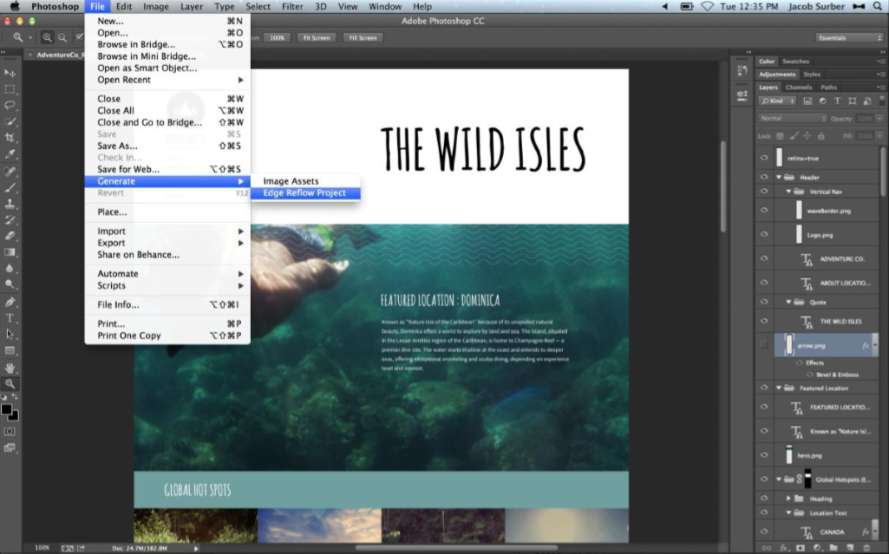Click the Fit Screen button
Viewport: 889px width, 554px height.
click(316, 38)
